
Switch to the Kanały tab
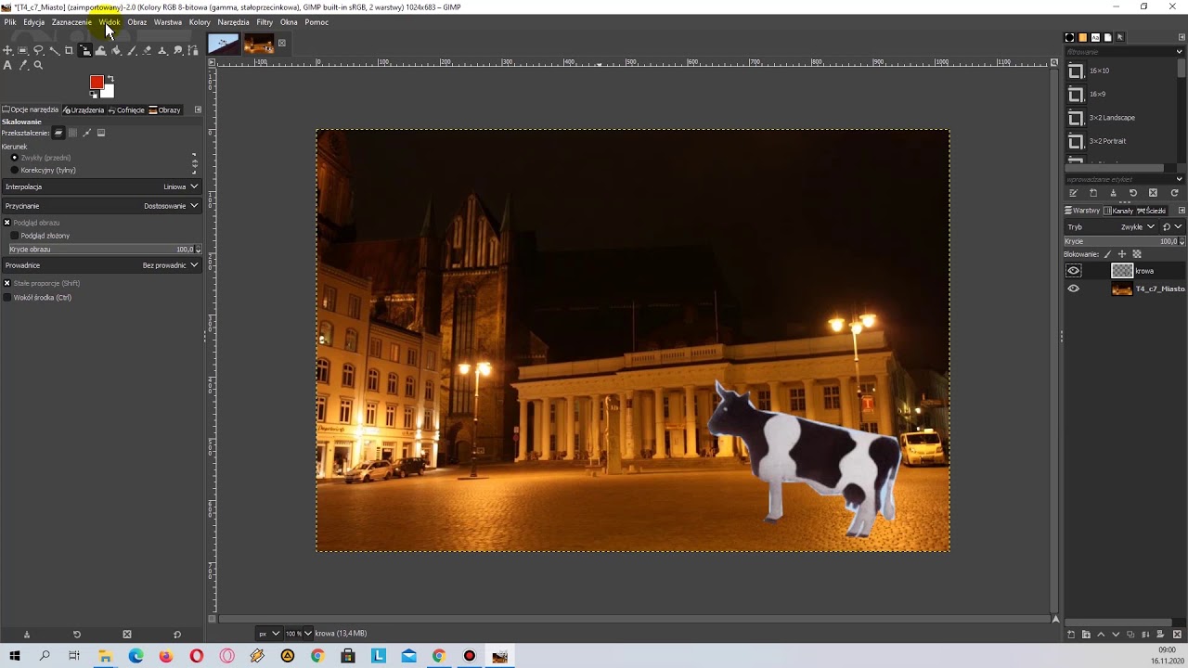[x=1119, y=211]
